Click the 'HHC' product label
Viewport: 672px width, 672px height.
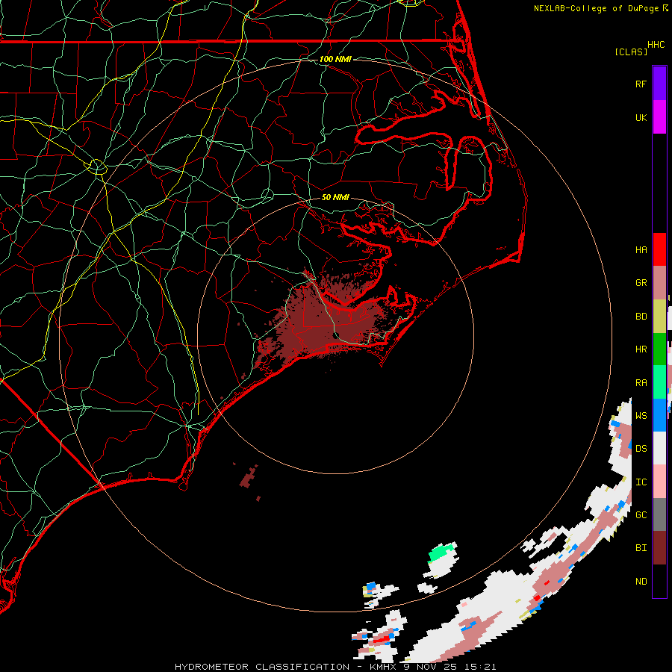click(x=656, y=45)
